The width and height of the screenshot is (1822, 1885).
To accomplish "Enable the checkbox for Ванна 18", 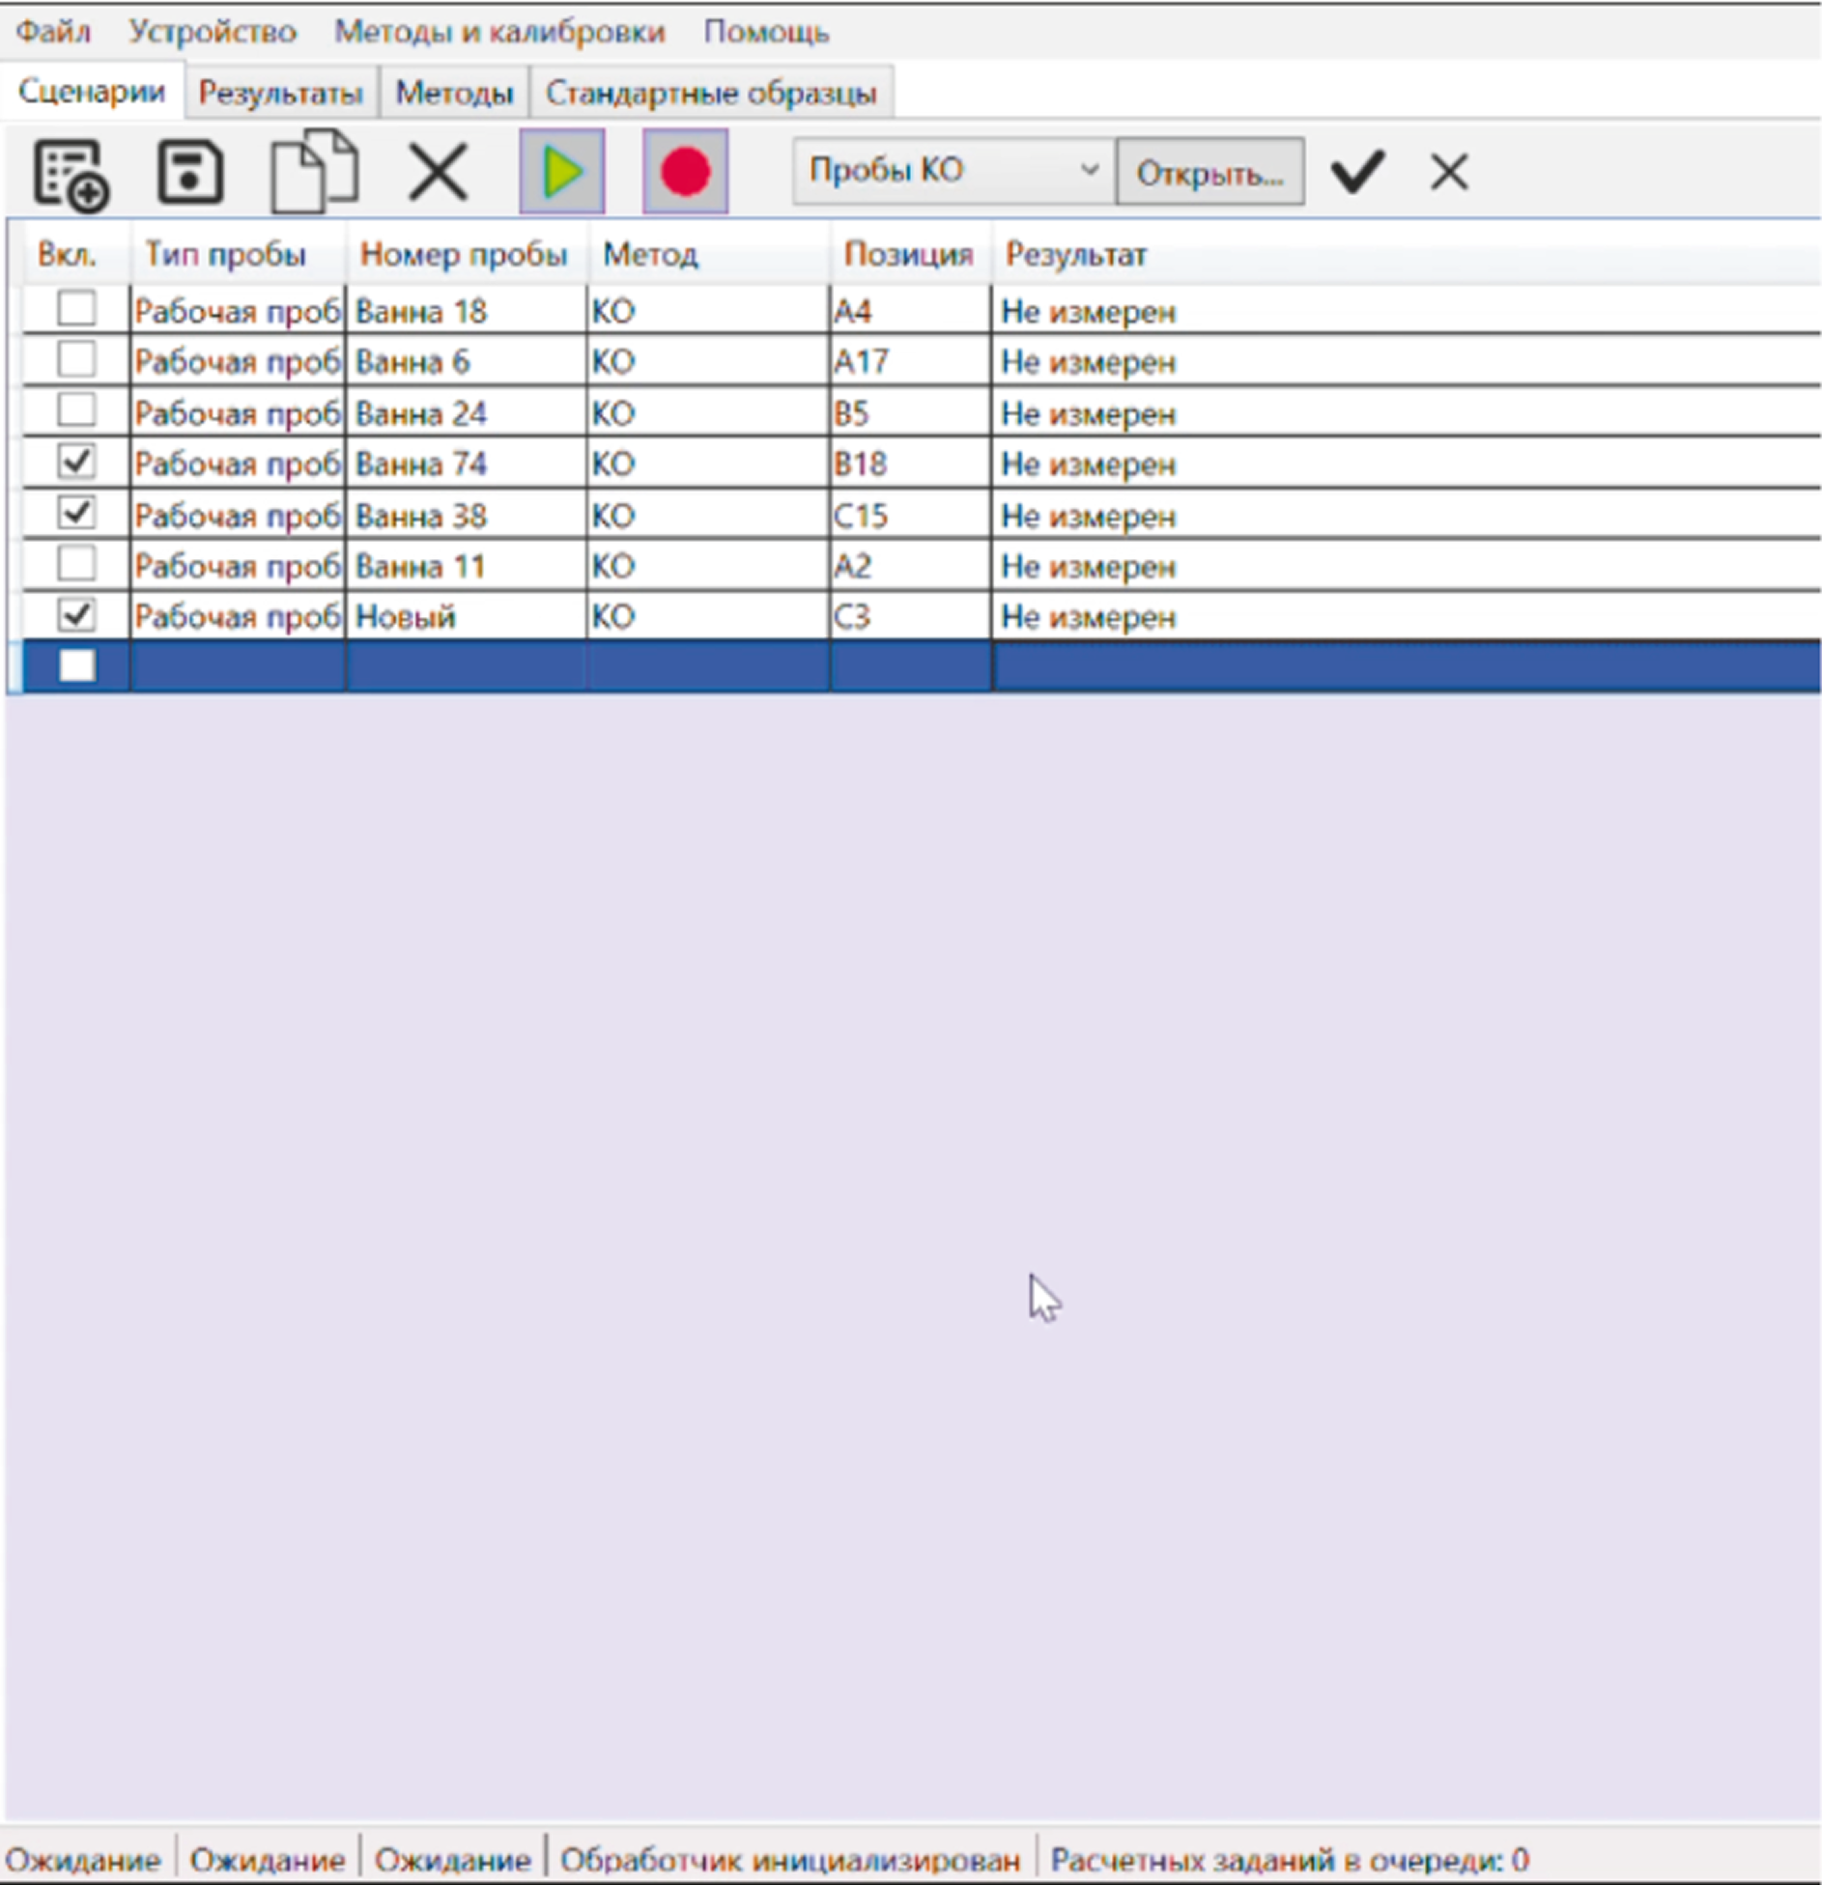I will coord(76,309).
